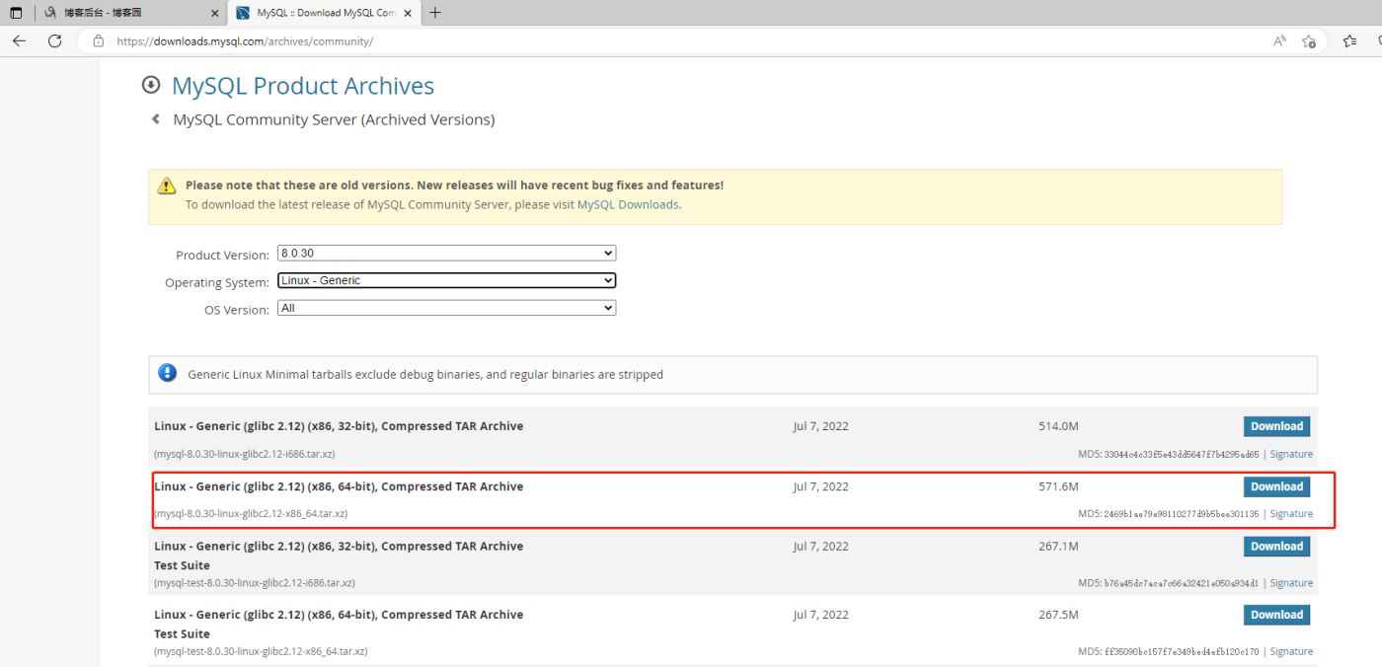Add this page to favorites
This screenshot has height=667, width=1382.
click(1310, 41)
